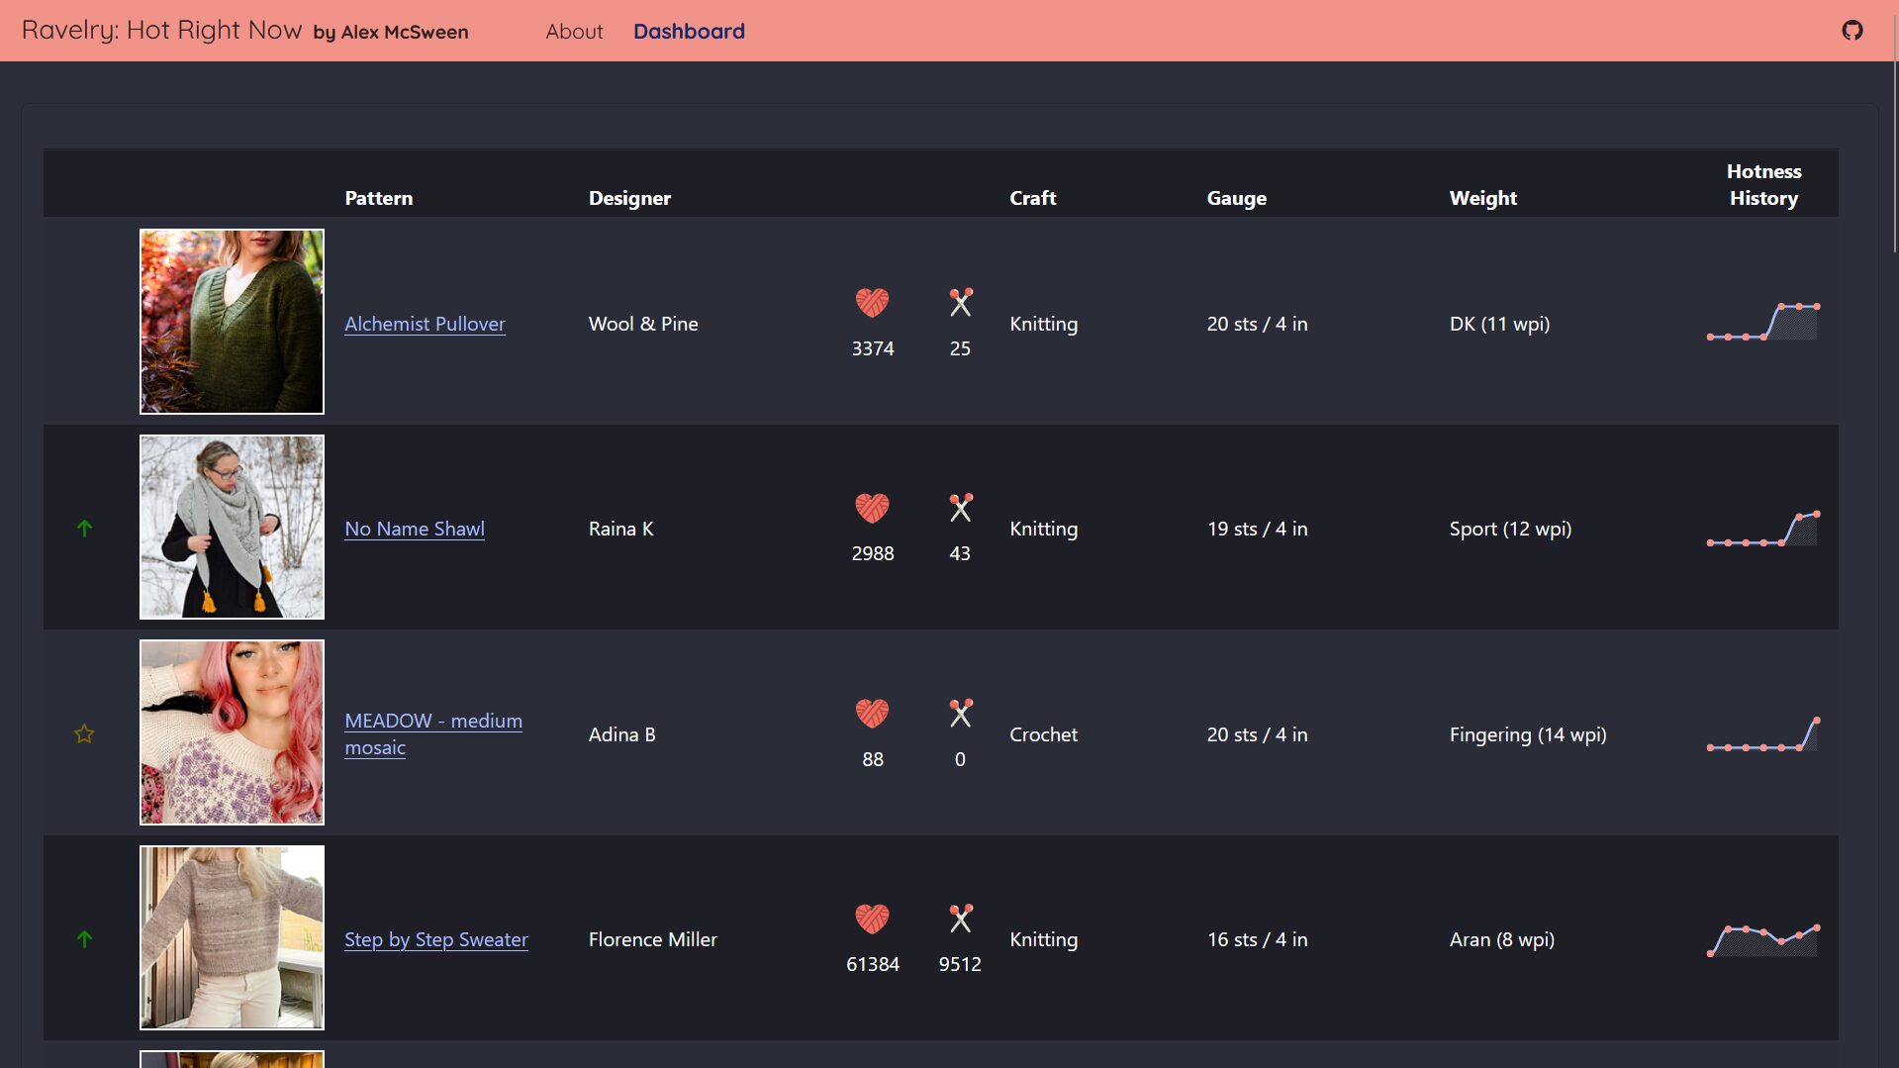Click the heart favorites icon for Alchemist Pullover
This screenshot has height=1068, width=1899.
pyautogui.click(x=872, y=302)
